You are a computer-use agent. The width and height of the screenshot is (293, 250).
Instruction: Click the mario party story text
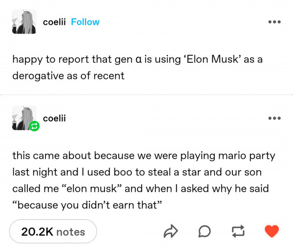(x=144, y=180)
